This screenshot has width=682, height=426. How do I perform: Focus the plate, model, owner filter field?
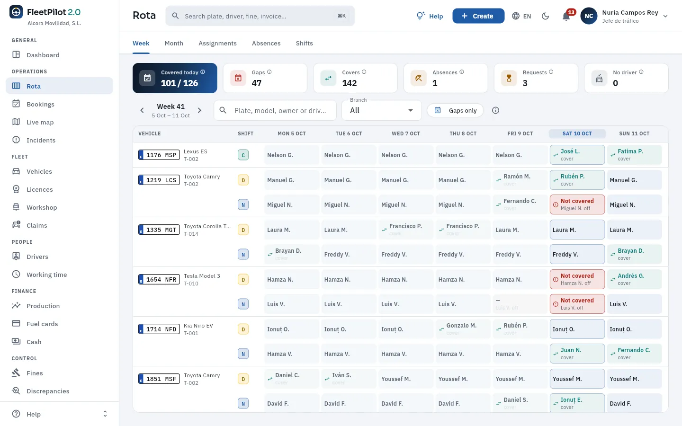point(275,110)
